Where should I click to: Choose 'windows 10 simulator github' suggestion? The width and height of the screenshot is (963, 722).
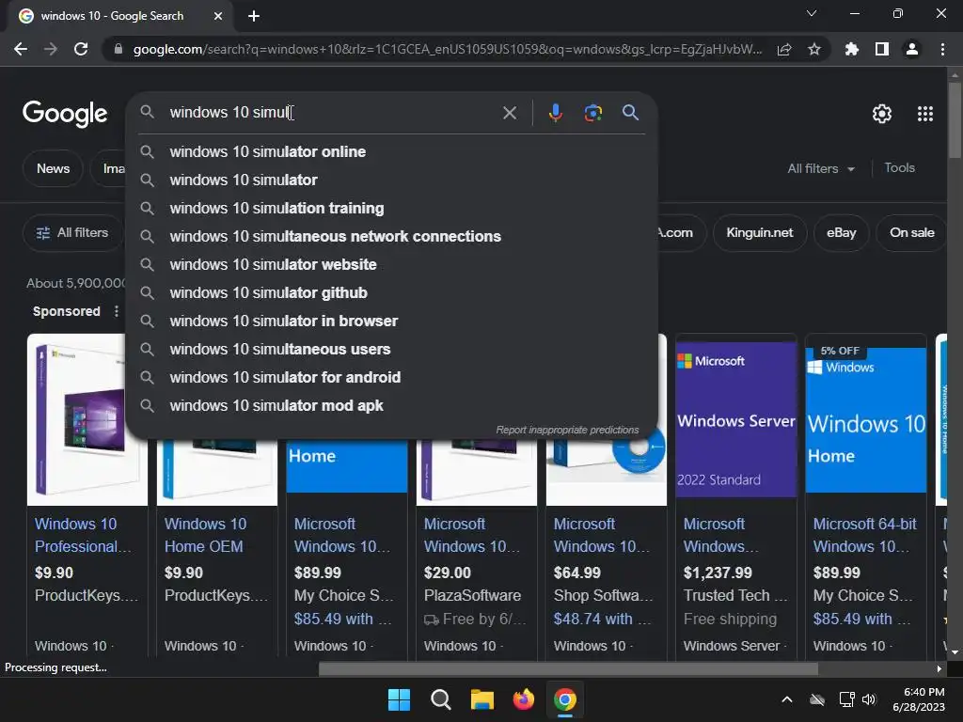391,293
